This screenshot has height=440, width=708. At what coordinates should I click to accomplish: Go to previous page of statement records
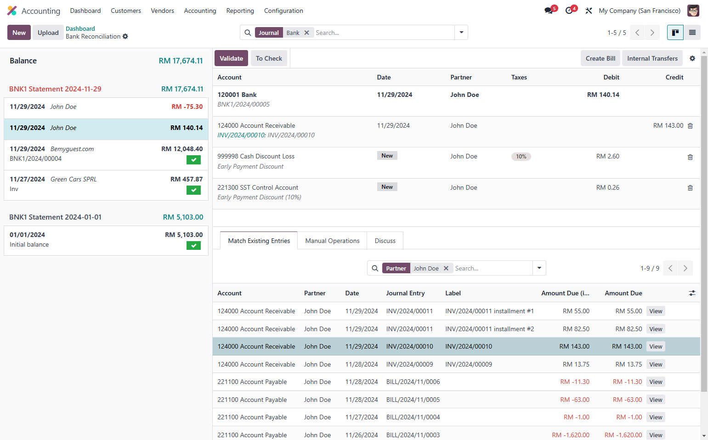click(x=637, y=33)
